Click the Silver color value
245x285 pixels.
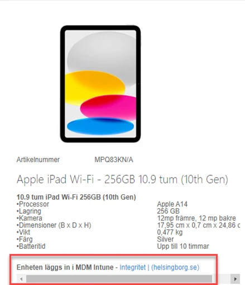(x=165, y=239)
